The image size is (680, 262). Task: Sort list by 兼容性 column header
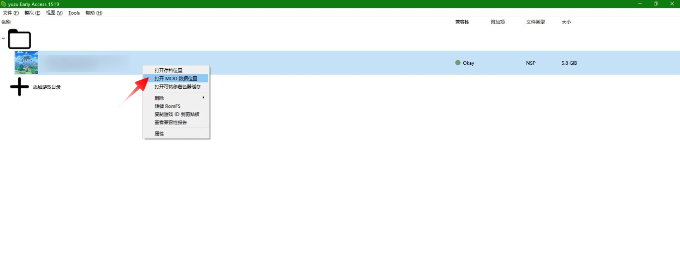pos(462,22)
